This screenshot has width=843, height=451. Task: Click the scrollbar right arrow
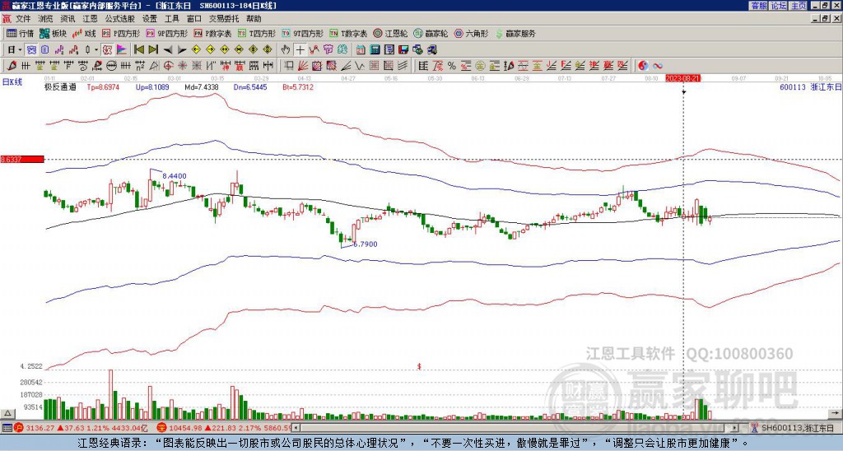(735, 428)
